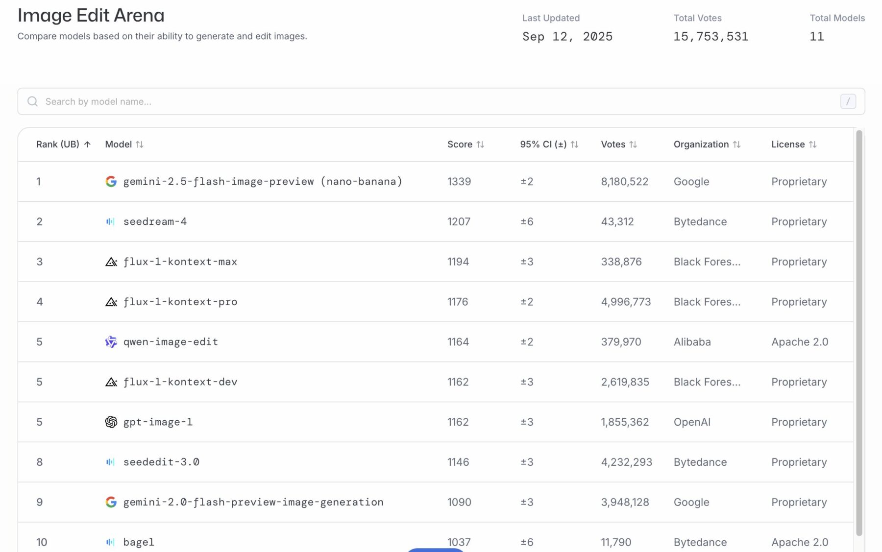
Task: Open the flux-1-kontext-max model name
Action: [x=180, y=262]
